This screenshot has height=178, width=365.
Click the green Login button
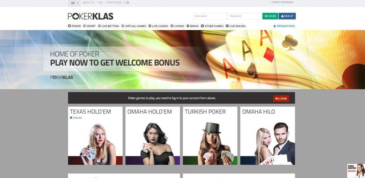[270, 16]
